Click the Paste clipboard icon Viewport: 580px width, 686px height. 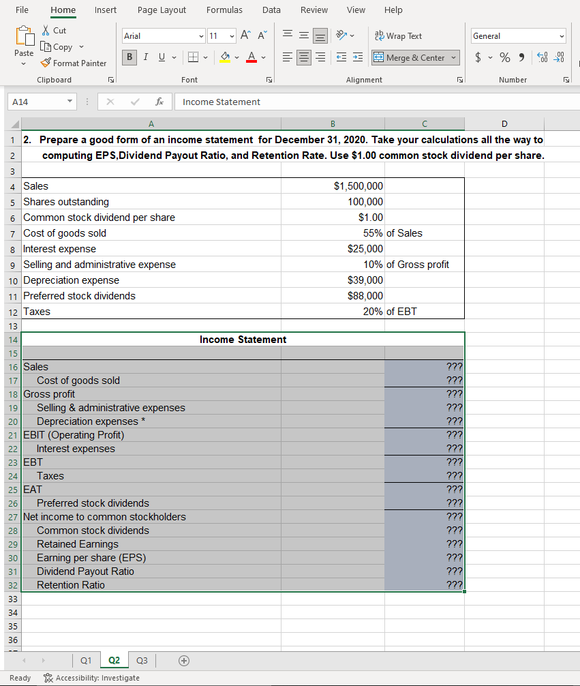pos(25,35)
